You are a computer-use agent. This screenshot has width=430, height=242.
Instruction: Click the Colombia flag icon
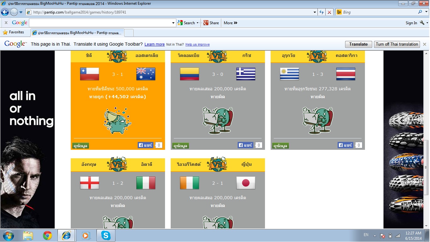pos(190,74)
